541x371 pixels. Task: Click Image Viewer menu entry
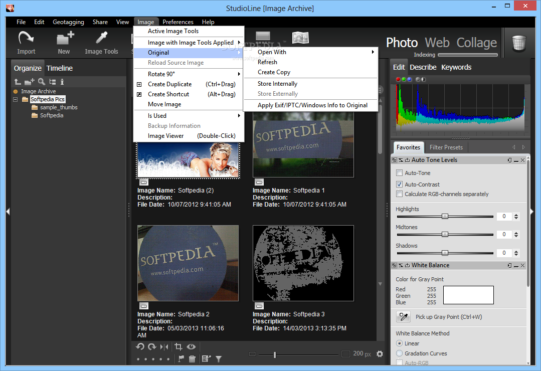(x=189, y=136)
